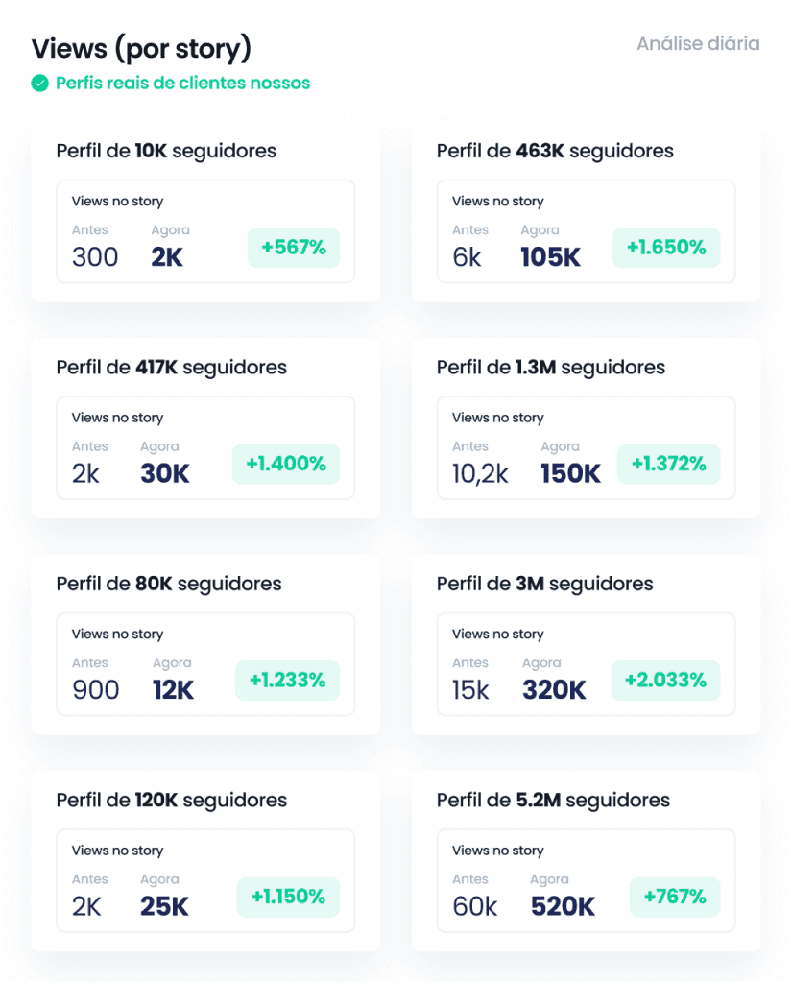Open the 10K seguidores profile card title
The width and height of the screenshot is (792, 983).
coord(166,151)
